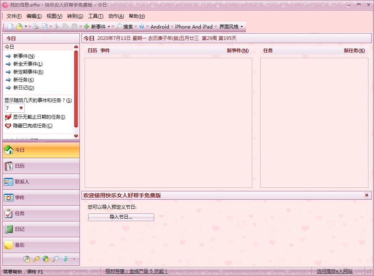Select the print icon in the toolbar
374x276 pixels.
point(35,26)
